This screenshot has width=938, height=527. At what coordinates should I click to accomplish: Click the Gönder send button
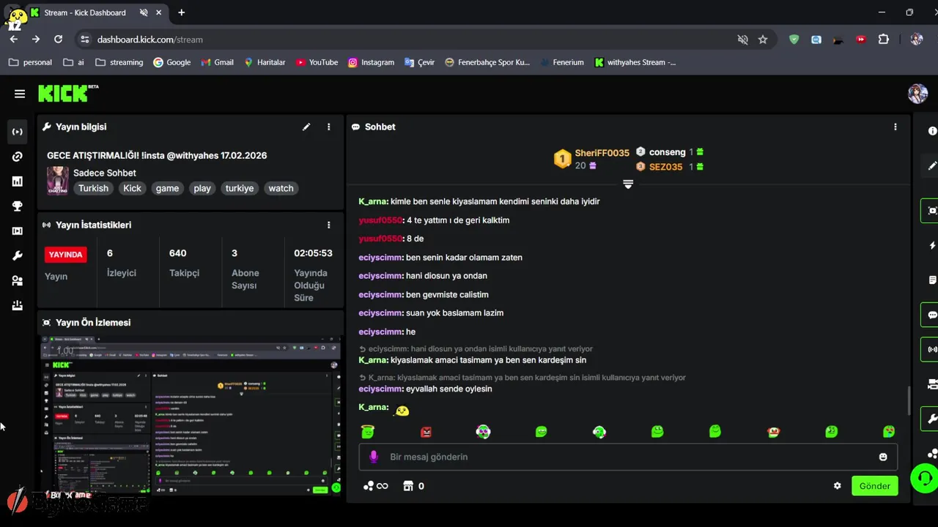click(874, 486)
